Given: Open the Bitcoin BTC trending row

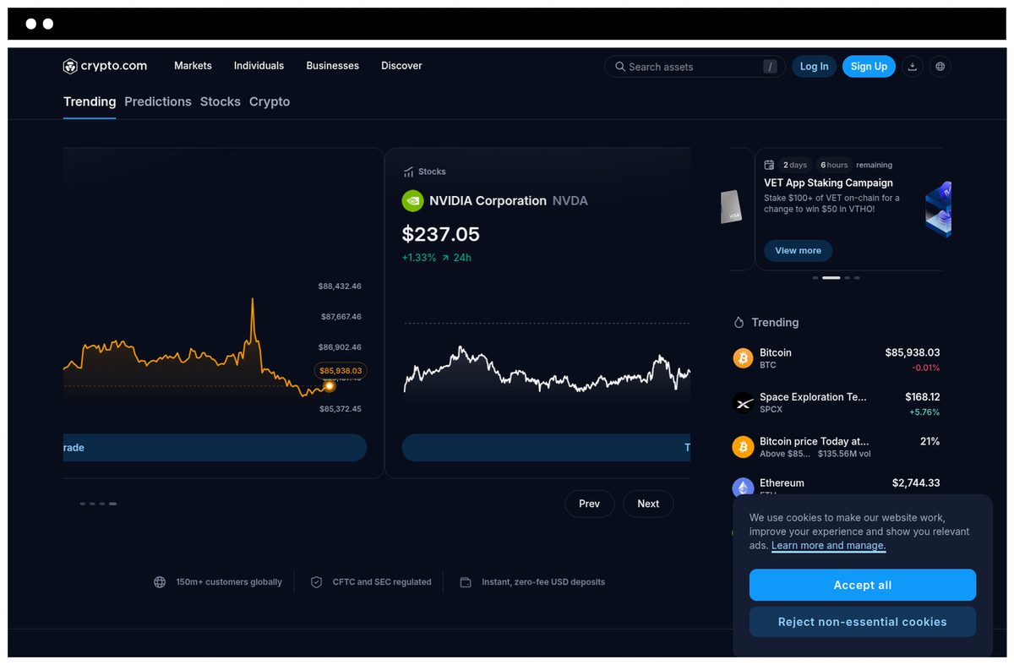Looking at the screenshot, I should tap(837, 358).
